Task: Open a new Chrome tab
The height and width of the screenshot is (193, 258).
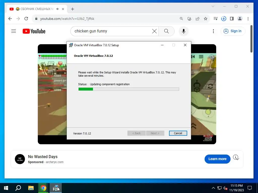Action: (73, 9)
